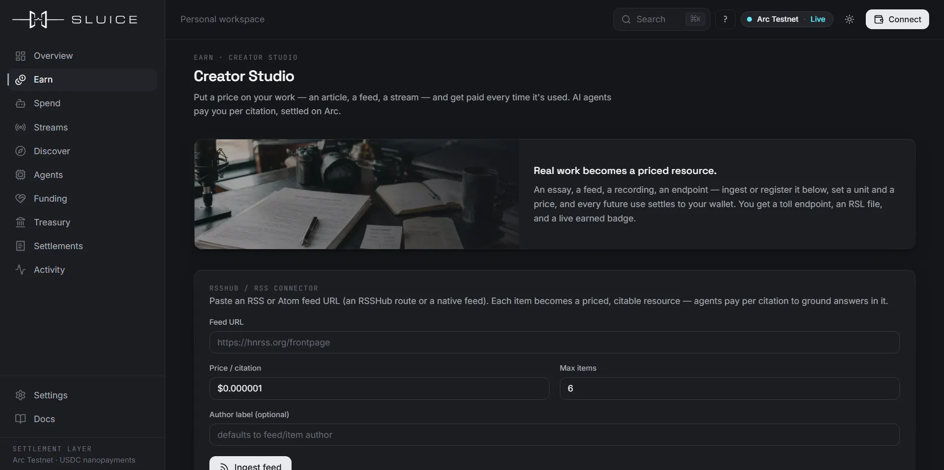The image size is (944, 470).
Task: Click the Settlements document icon
Action: click(20, 246)
